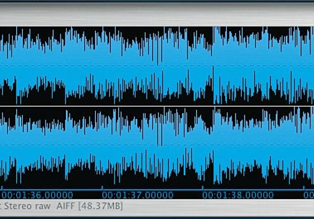Click the ruler tick mark at 00:01:37
314x219 pixels.
102,188
